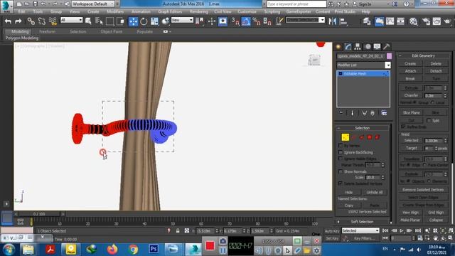
Task: Activate the Select and Move tool
Action: coord(133,21)
